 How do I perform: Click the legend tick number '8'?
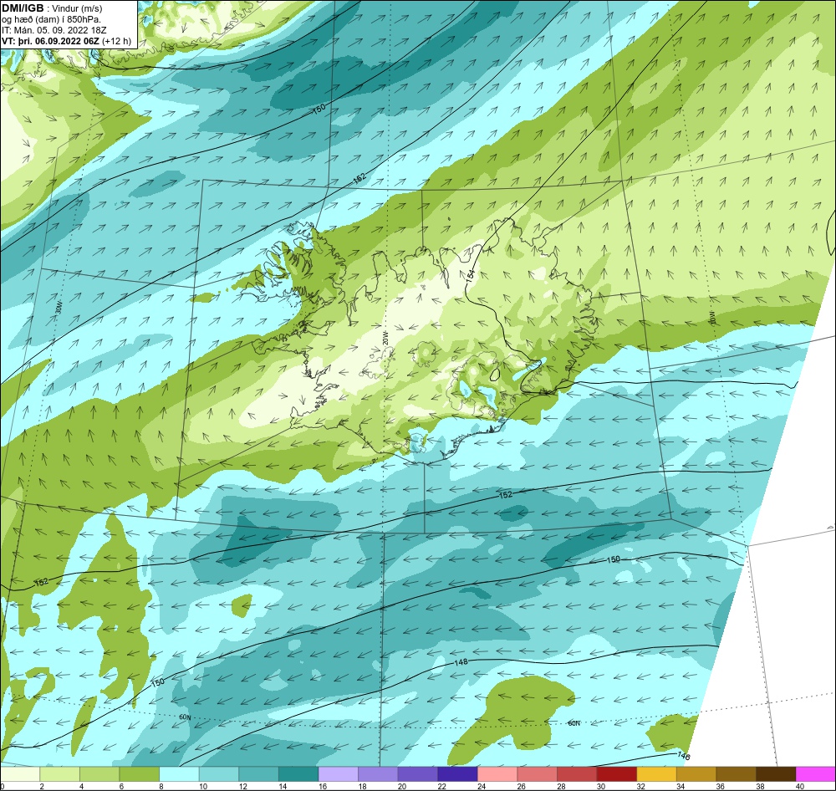[x=160, y=786]
